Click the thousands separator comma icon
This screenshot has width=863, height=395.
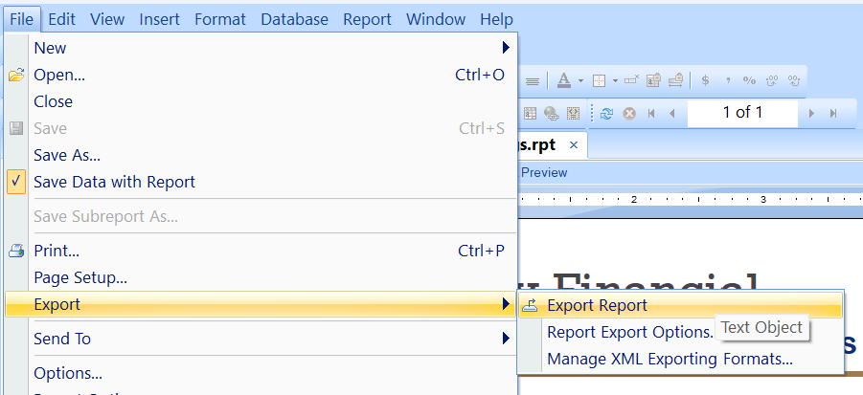coord(728,80)
